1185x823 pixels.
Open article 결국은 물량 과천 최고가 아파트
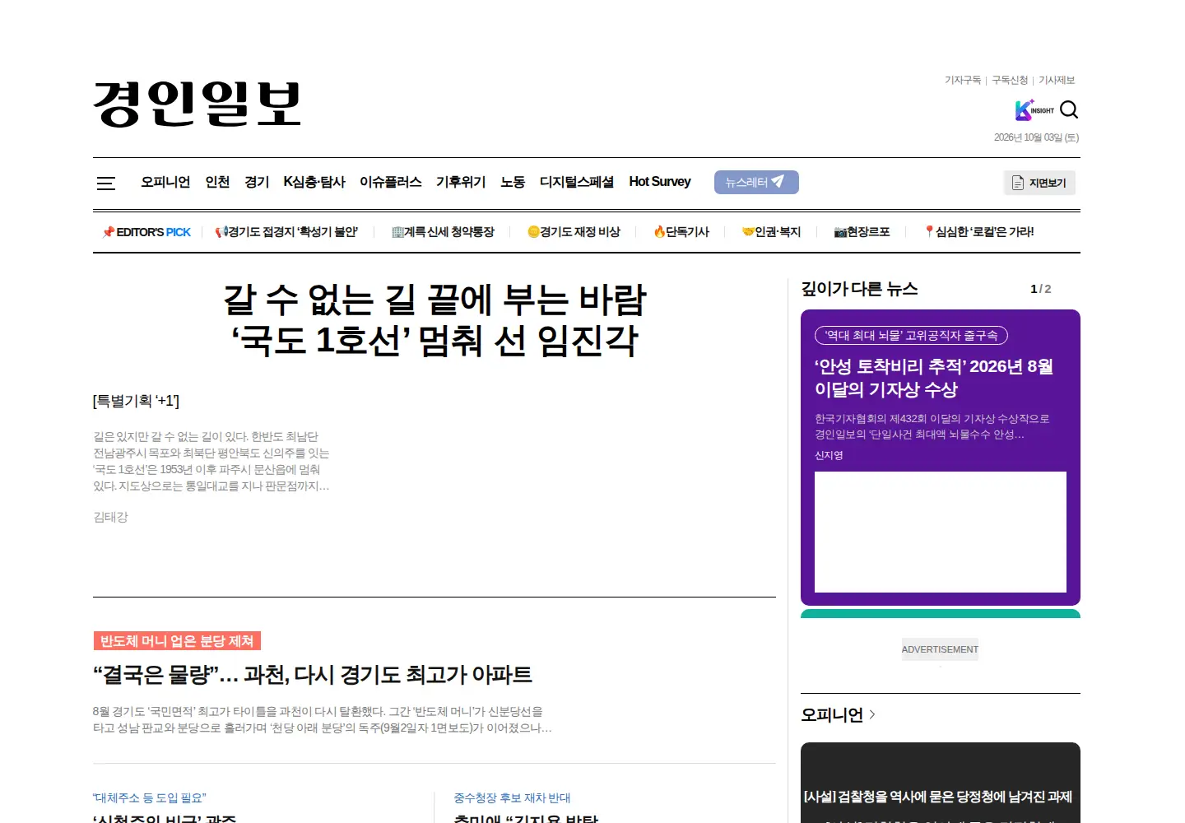coord(313,675)
